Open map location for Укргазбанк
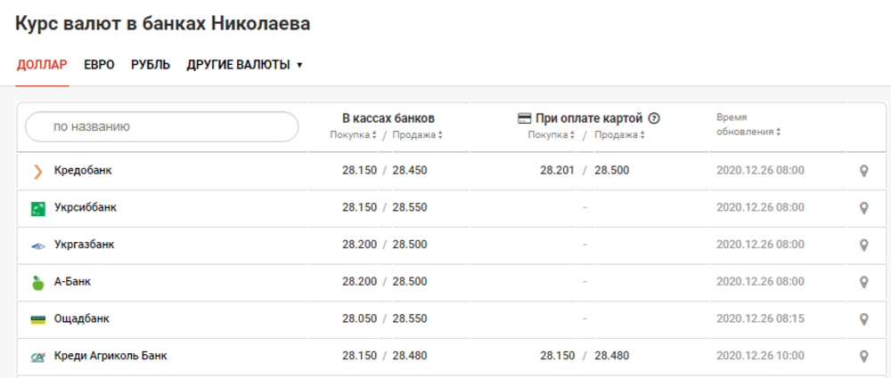This screenshot has height=378, width=891. pyautogui.click(x=863, y=245)
